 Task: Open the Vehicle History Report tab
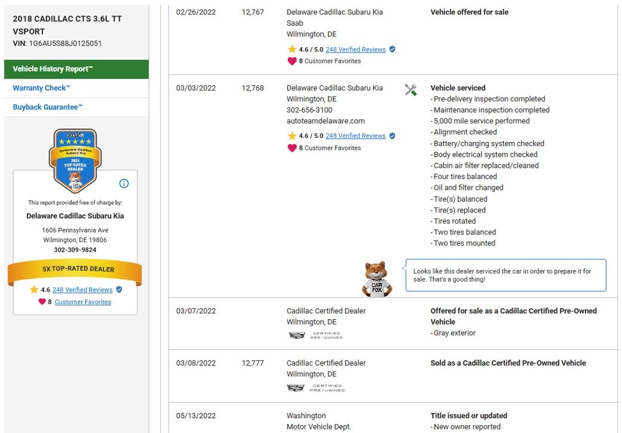53,69
